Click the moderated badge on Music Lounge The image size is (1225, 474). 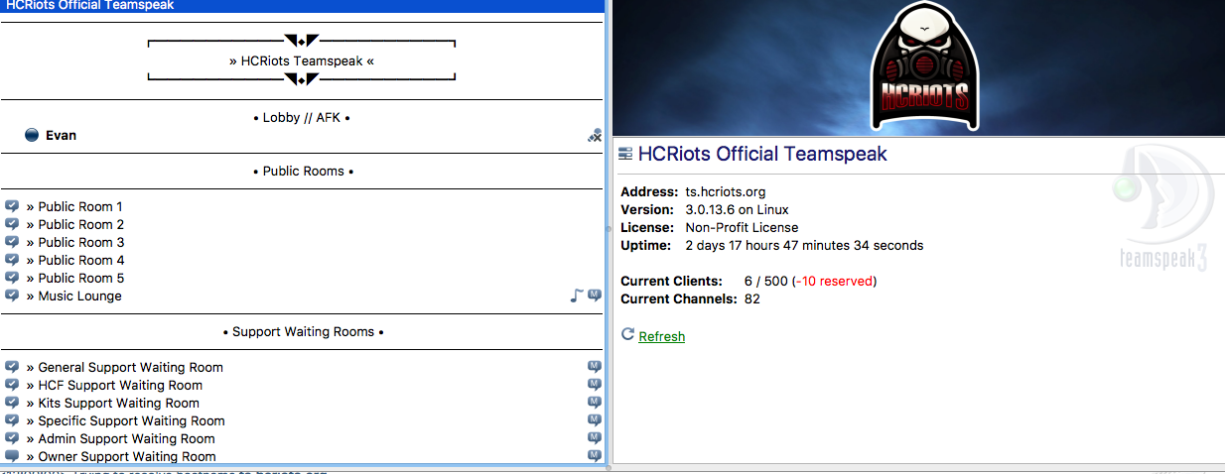[x=595, y=296]
